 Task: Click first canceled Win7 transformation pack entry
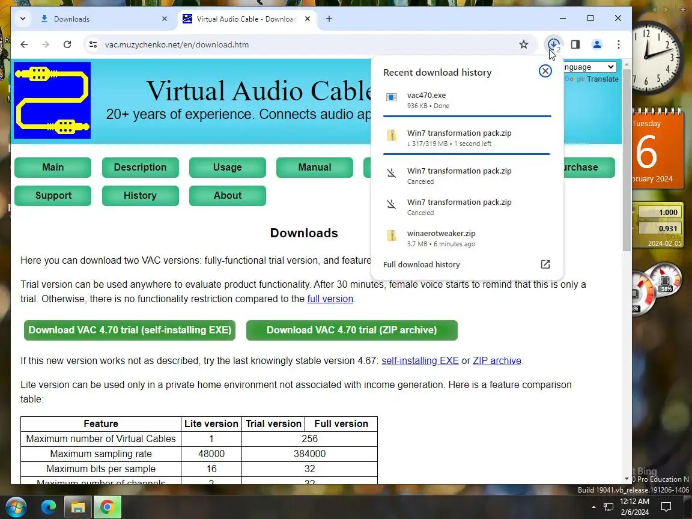467,175
